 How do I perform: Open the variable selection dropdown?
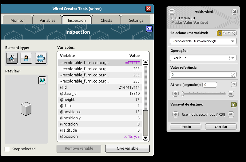point(203,41)
